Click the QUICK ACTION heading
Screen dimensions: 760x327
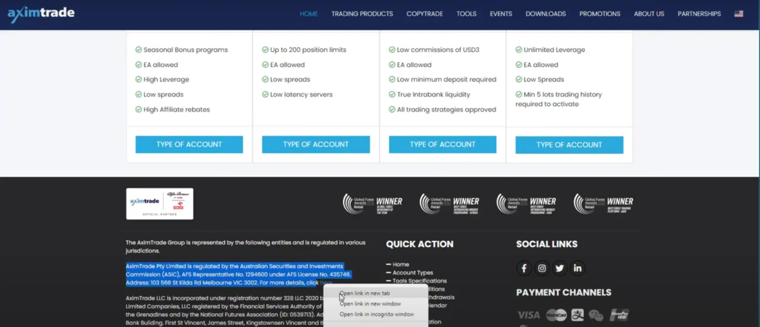click(420, 244)
